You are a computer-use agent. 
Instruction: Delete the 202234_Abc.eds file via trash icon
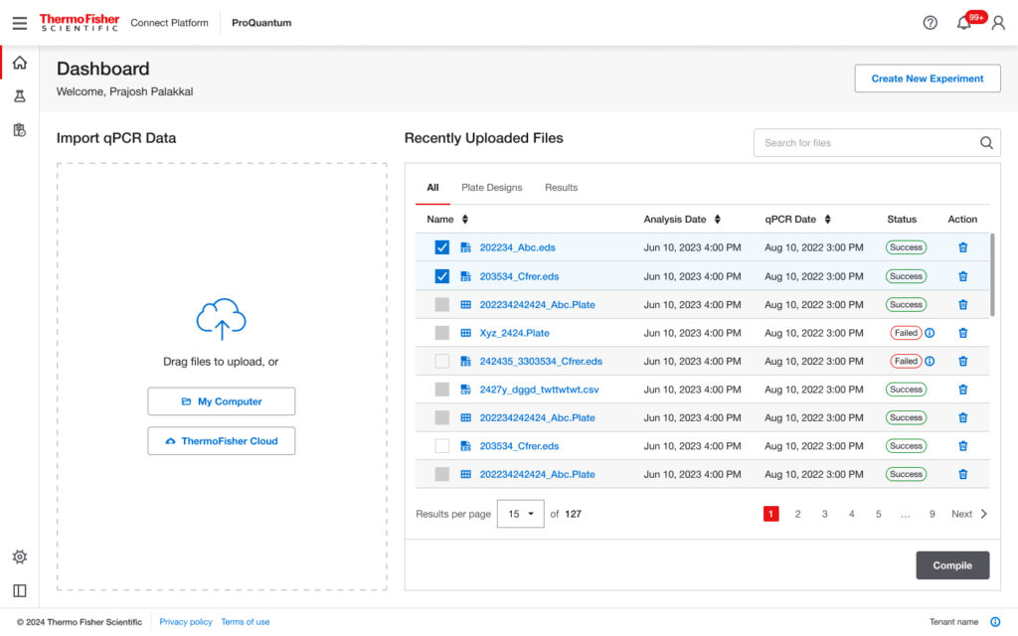962,247
